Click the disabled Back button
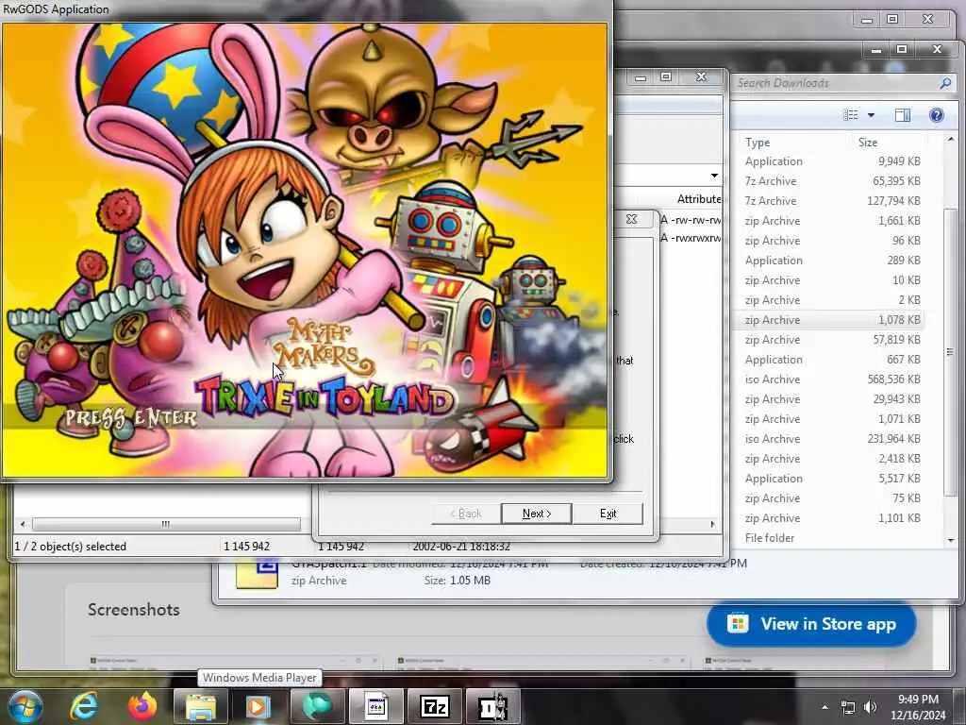966x725 pixels. pos(466,514)
